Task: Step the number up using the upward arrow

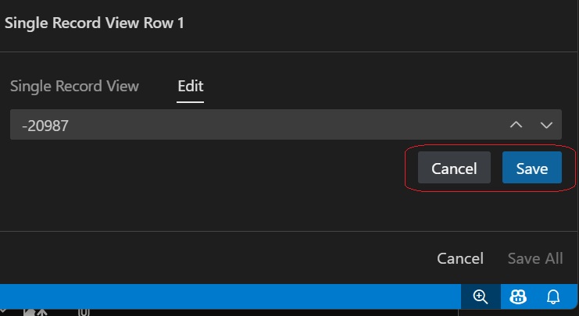Action: pyautogui.click(x=516, y=124)
